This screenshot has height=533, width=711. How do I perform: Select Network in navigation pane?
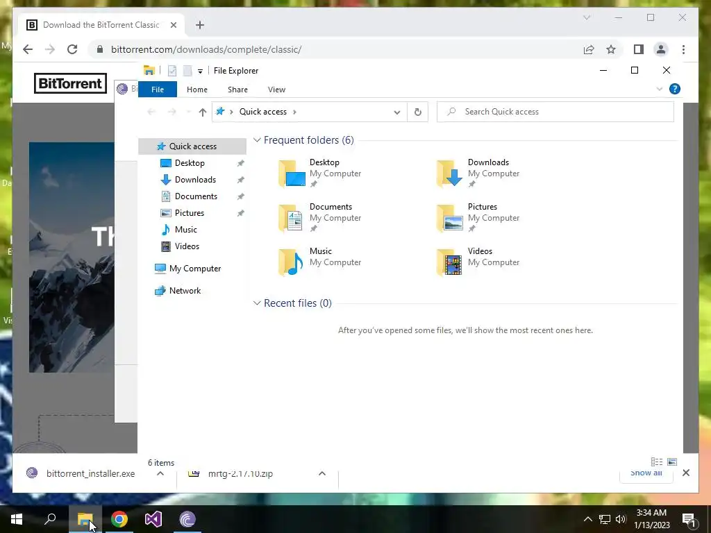[185, 291]
